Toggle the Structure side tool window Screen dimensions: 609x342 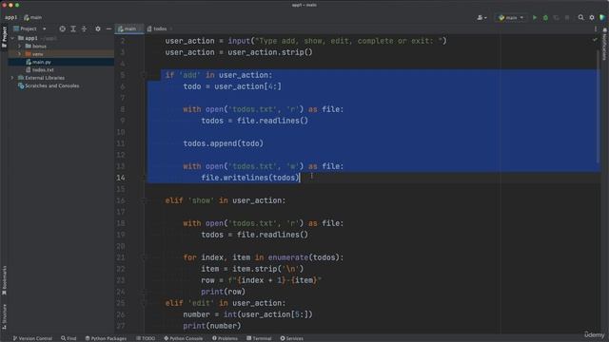click(x=4, y=316)
